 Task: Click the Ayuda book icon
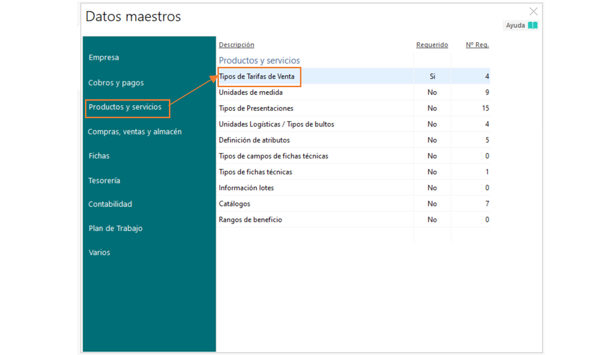532,26
